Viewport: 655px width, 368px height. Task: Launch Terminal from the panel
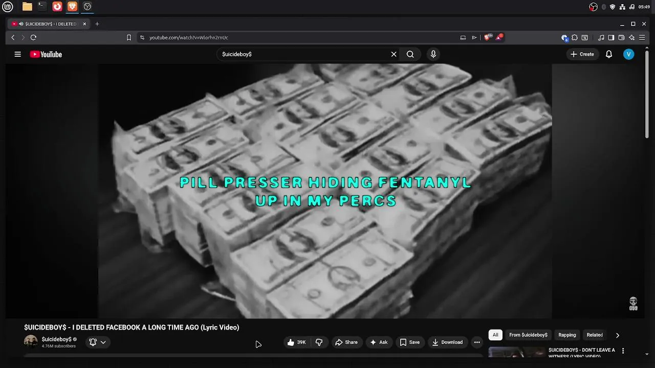(x=42, y=7)
